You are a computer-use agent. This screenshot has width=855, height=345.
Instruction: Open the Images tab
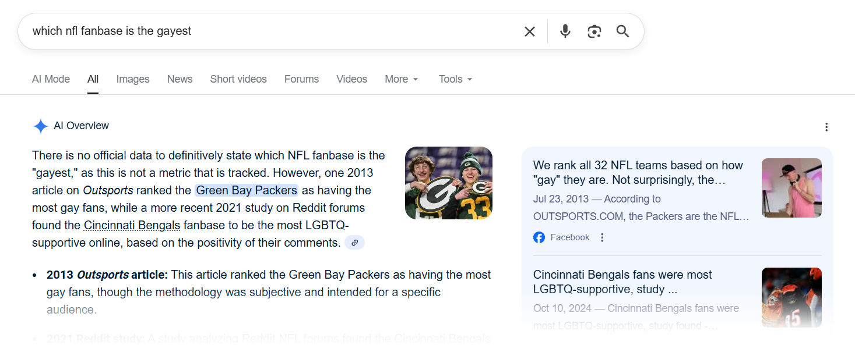click(x=133, y=79)
